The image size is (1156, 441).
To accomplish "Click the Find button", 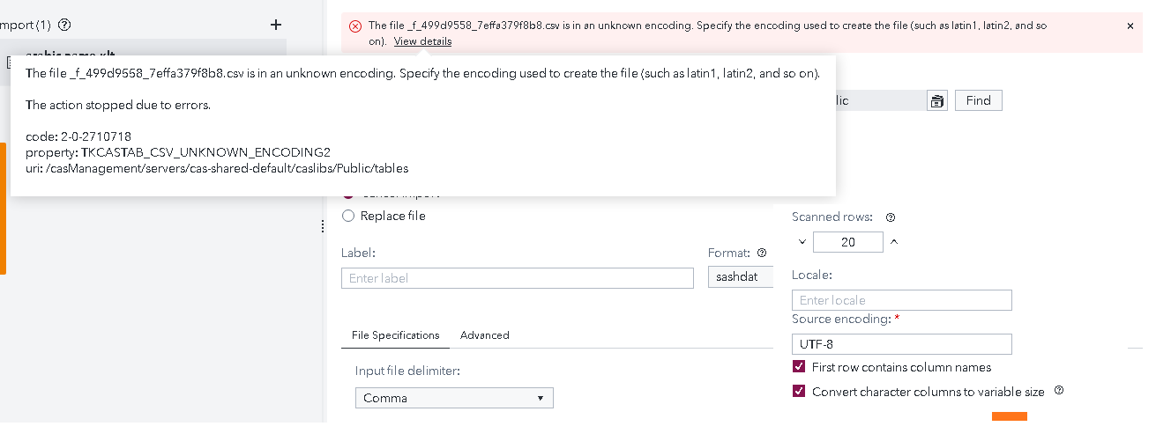I will pos(978,100).
